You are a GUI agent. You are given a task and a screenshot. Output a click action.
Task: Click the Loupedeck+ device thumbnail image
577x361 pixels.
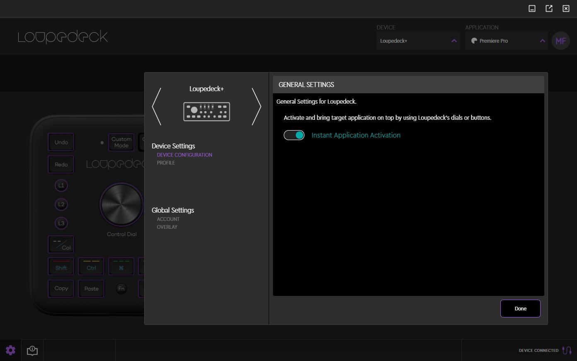point(206,111)
